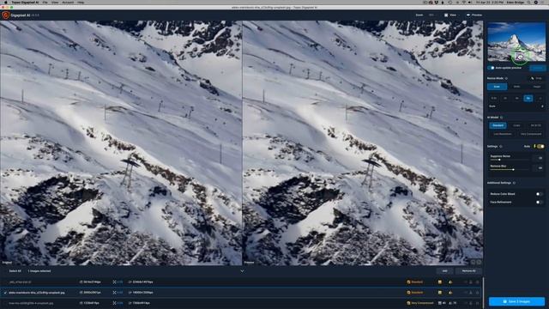This screenshot has width=549, height=309.
Task: Select the Scale resize mode tab
Action: click(x=497, y=87)
